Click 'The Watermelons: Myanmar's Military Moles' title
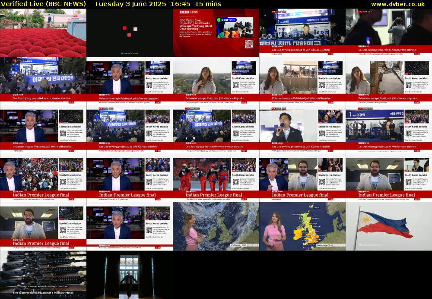 [x=43, y=293]
